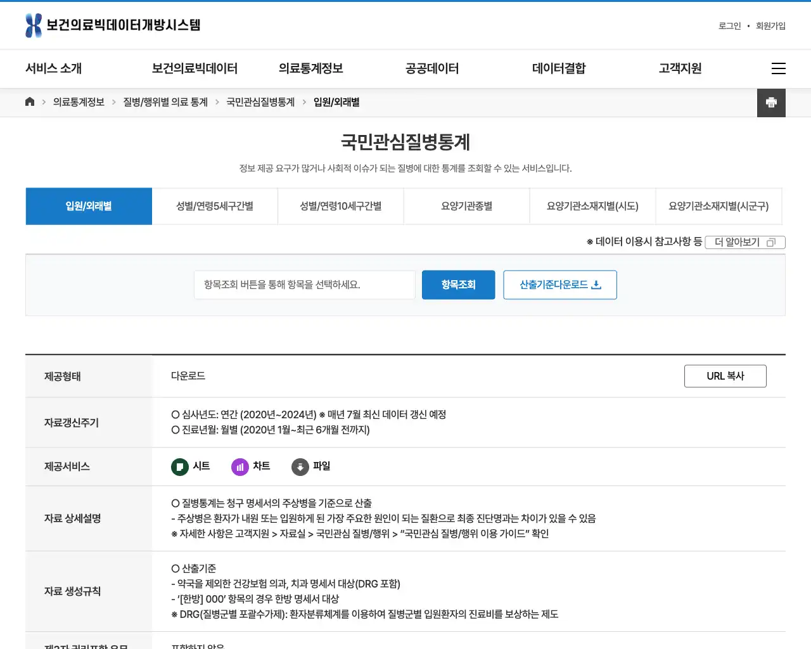Viewport: 811px width, 649px height.
Task: Open 공공데이터 menu
Action: pos(432,68)
